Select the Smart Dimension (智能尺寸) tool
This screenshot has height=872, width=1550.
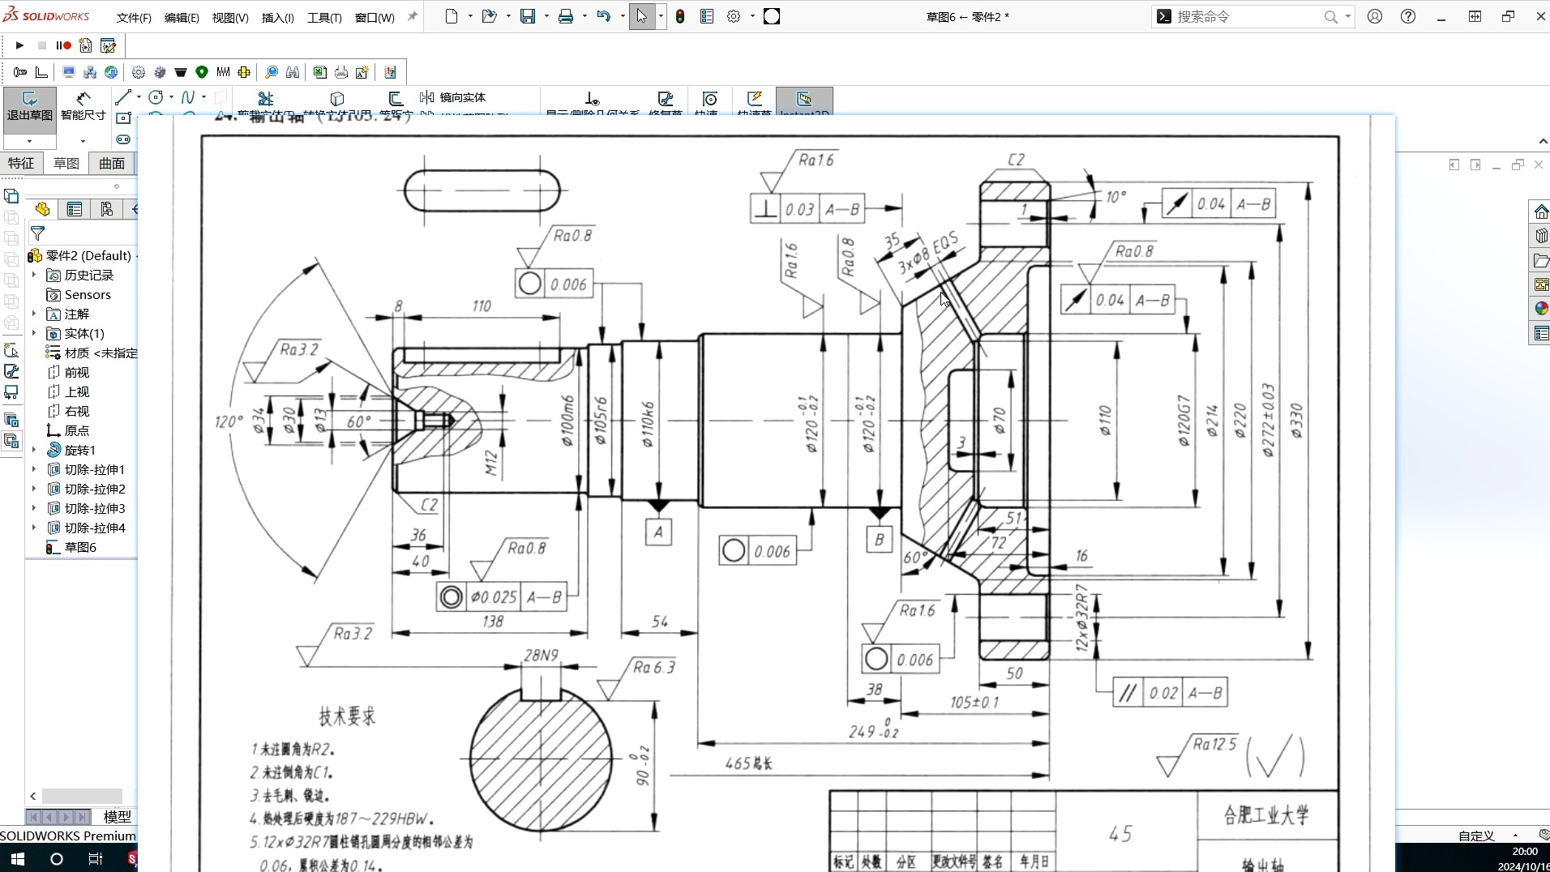tap(83, 106)
